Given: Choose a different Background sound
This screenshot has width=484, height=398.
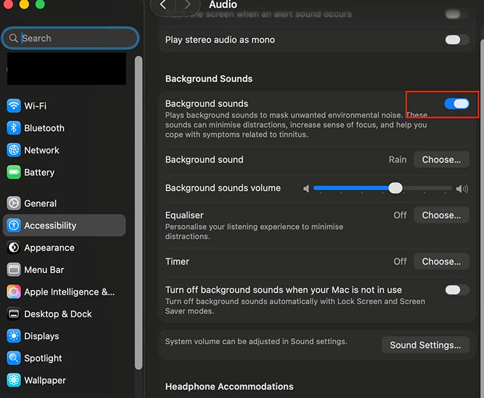Looking at the screenshot, I should coord(441,159).
